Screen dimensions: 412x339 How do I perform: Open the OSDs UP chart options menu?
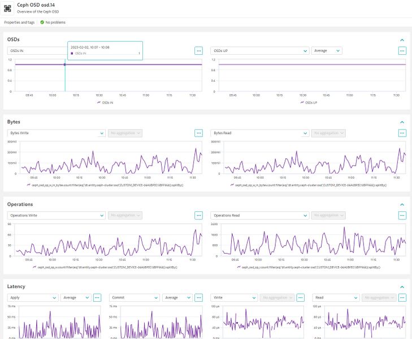point(402,50)
